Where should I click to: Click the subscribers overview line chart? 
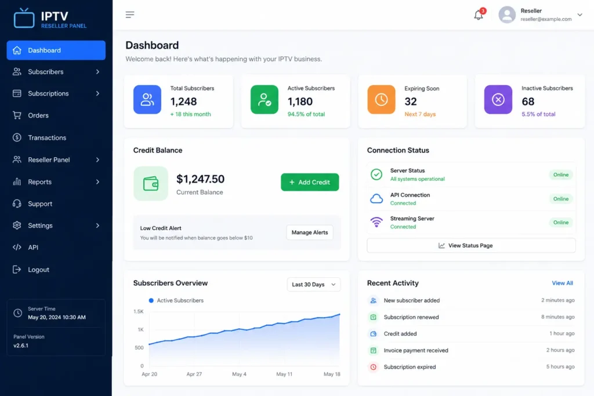click(x=244, y=339)
